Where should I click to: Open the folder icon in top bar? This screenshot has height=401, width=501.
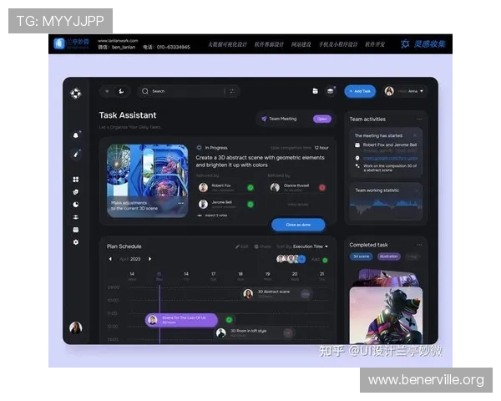click(315, 91)
